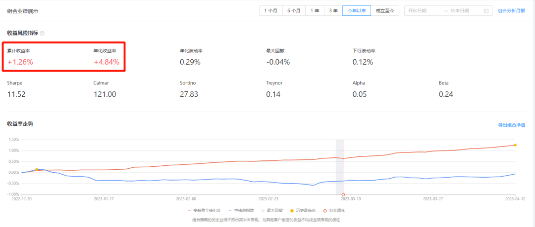Open the calendar icon in date range picker

pyautogui.click(x=486, y=10)
